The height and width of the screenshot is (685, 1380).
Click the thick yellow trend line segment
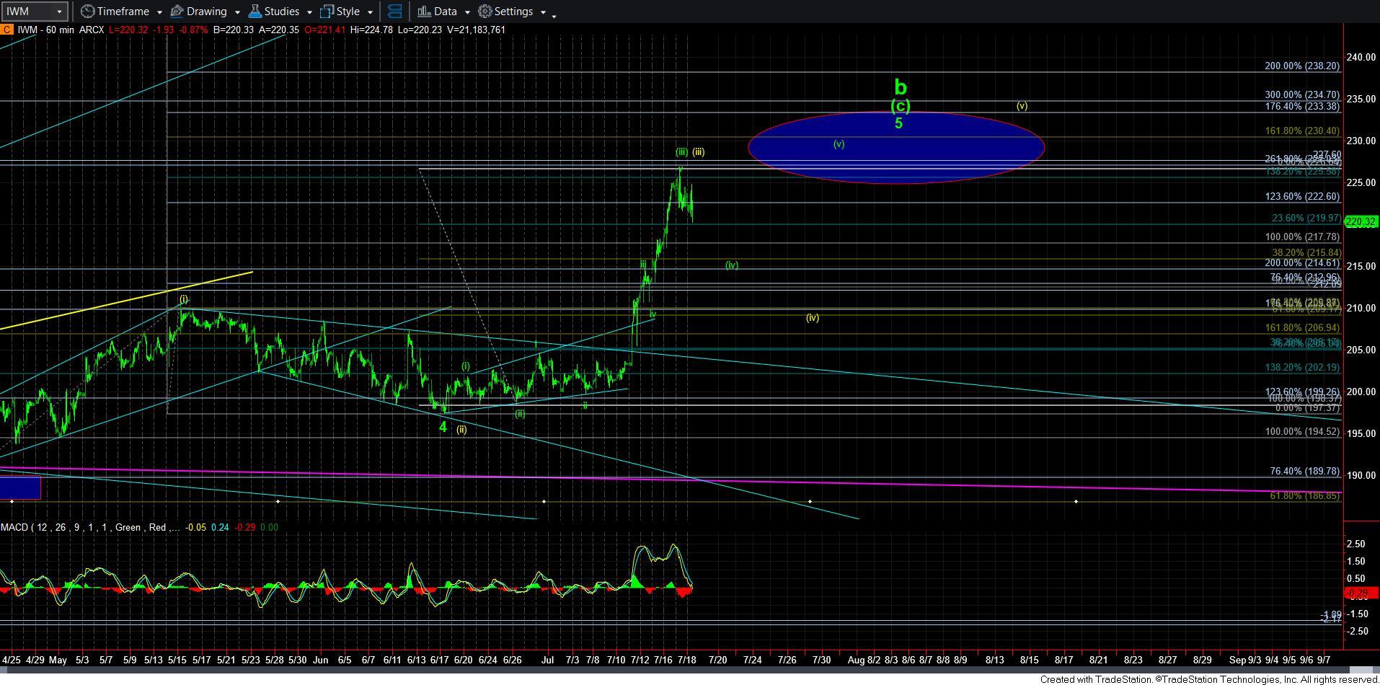(x=126, y=300)
